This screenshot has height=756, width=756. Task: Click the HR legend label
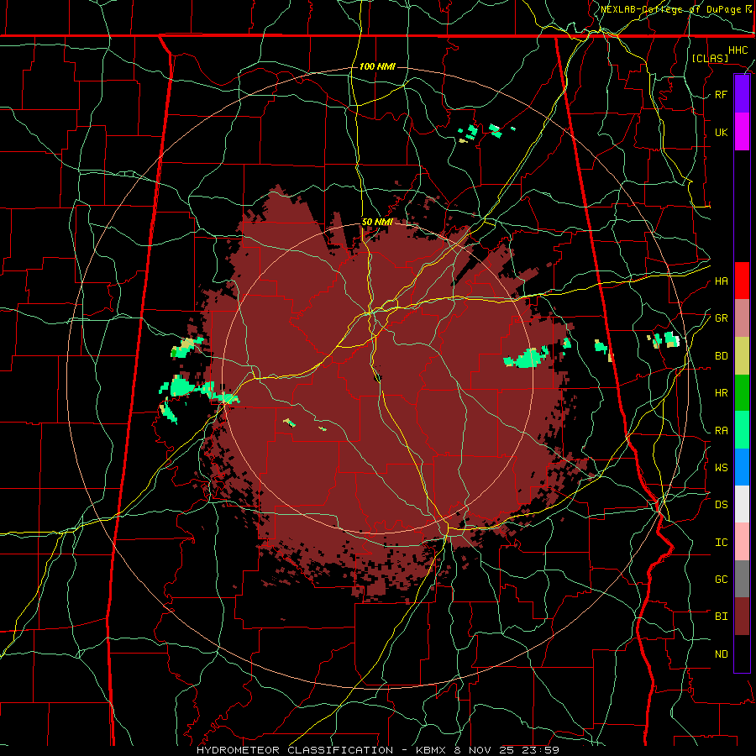[x=721, y=393]
